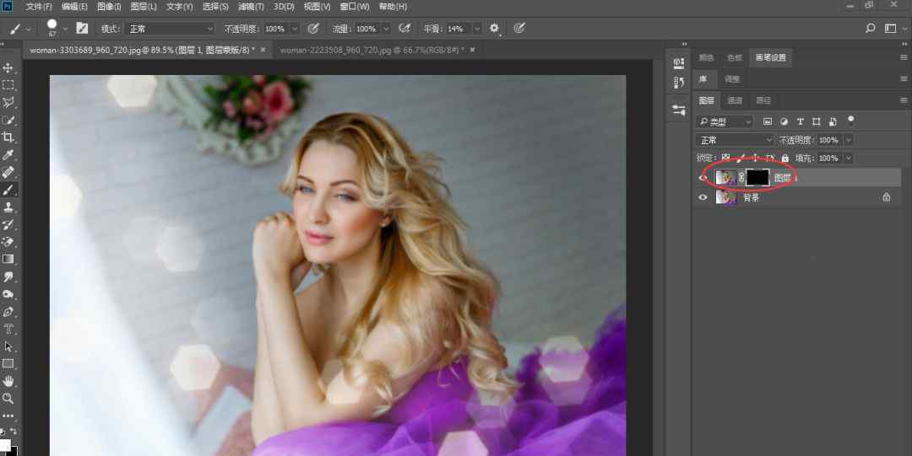Select the Gradient tool
The height and width of the screenshot is (456, 912).
tap(8, 260)
